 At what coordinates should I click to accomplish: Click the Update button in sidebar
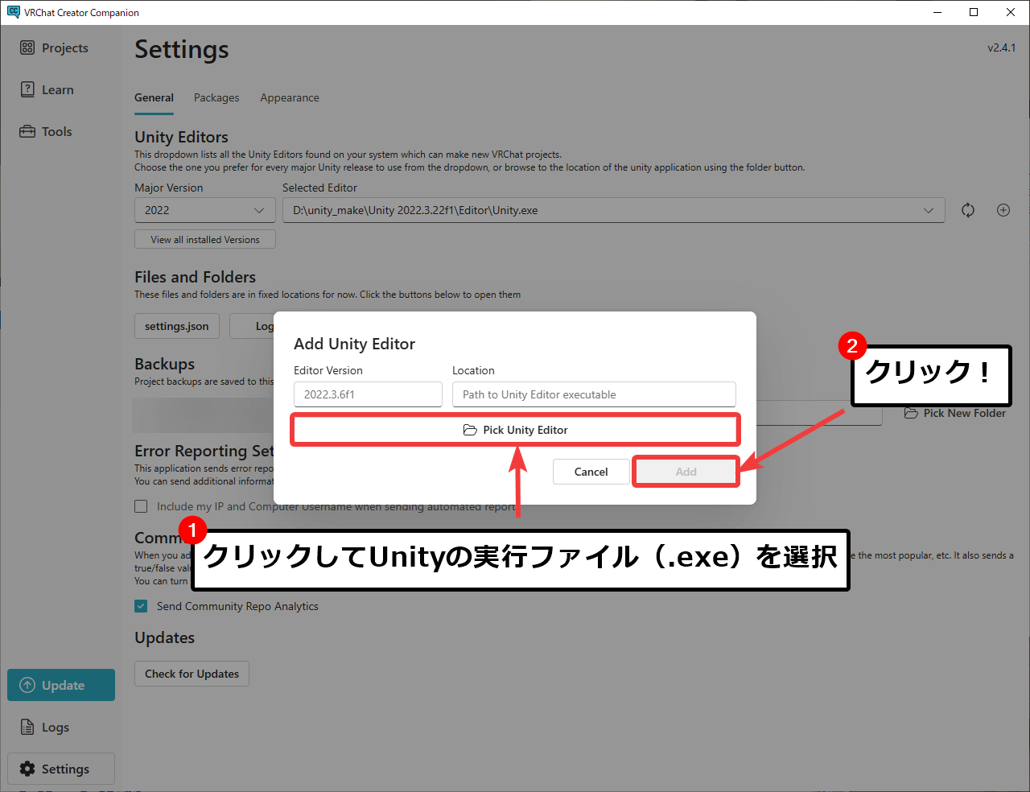click(61, 685)
